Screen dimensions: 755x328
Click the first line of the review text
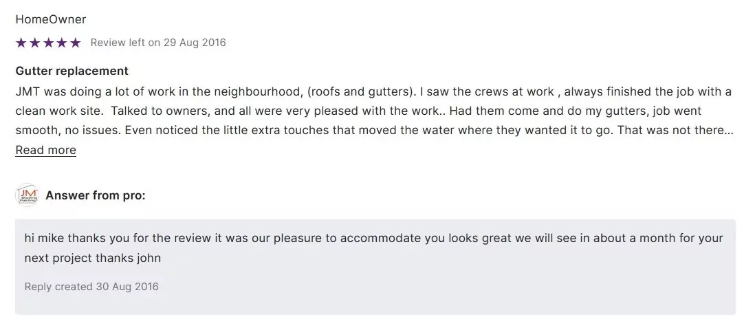coord(373,91)
